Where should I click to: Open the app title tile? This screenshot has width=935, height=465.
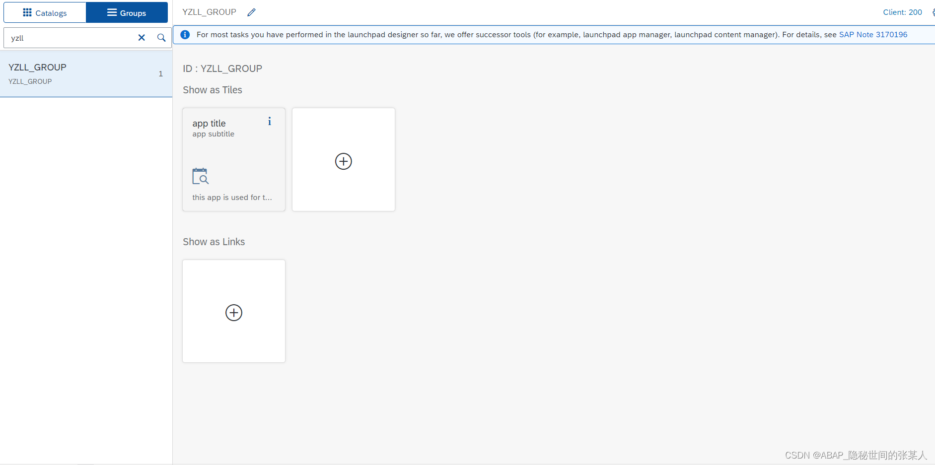click(x=234, y=159)
